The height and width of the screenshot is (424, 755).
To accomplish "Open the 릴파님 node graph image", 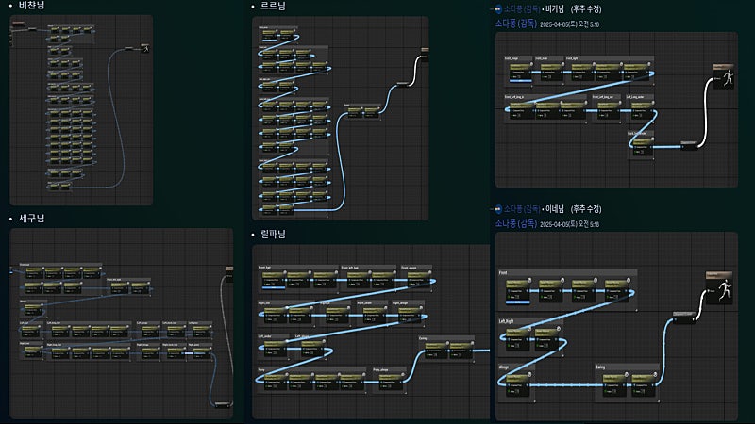I will (371, 332).
